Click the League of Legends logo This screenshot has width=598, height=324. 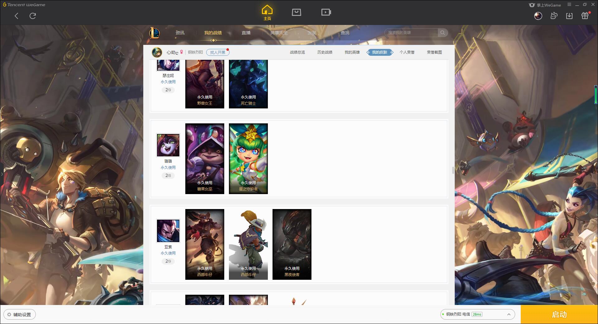pos(154,33)
